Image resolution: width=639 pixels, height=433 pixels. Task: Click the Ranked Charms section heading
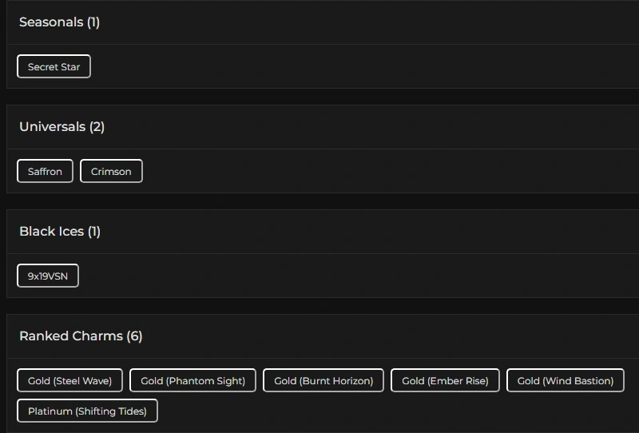71,336
